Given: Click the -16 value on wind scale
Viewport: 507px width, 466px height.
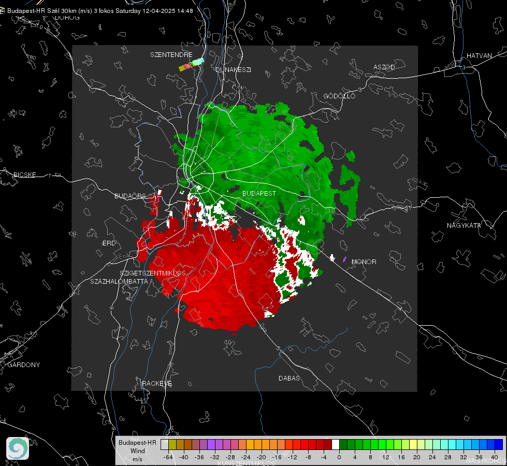Looking at the screenshot, I should pyautogui.click(x=277, y=457).
